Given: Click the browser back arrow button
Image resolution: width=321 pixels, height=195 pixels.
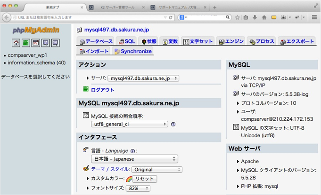Looking at the screenshot, I should 7,17.
